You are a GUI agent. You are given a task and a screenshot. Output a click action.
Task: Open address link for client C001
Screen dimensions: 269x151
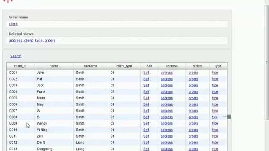[x=166, y=73]
